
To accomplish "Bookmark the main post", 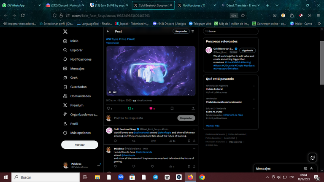I will (172, 108).
